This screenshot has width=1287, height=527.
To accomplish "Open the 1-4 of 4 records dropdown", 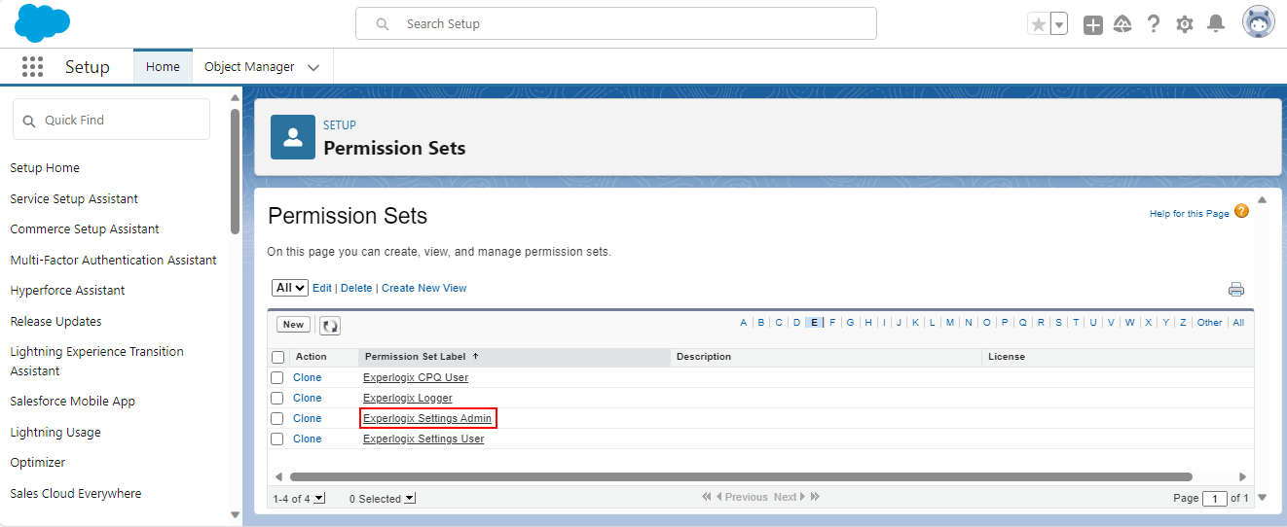I will (320, 498).
